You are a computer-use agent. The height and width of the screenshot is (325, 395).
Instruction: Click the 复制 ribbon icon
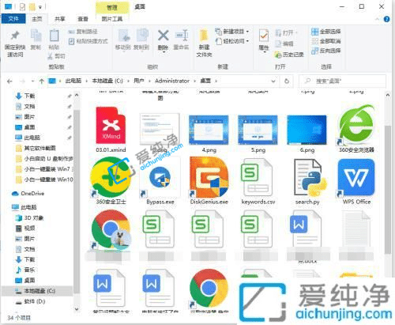[36, 36]
